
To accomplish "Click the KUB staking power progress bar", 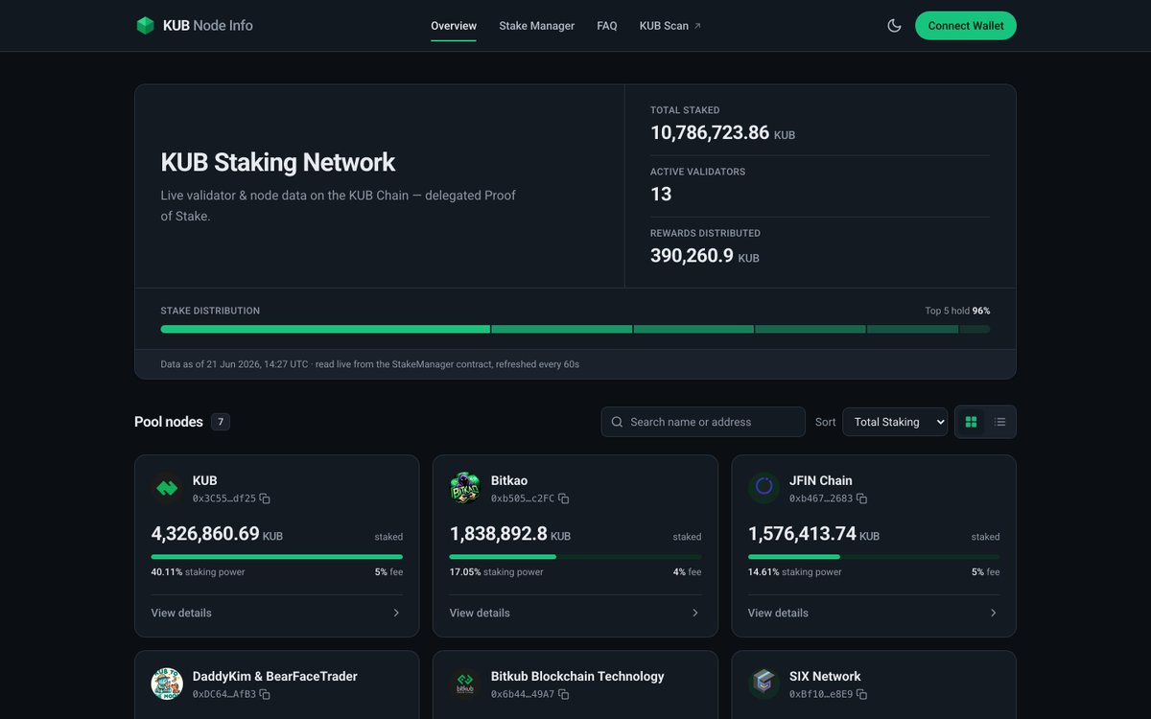I will (x=277, y=557).
